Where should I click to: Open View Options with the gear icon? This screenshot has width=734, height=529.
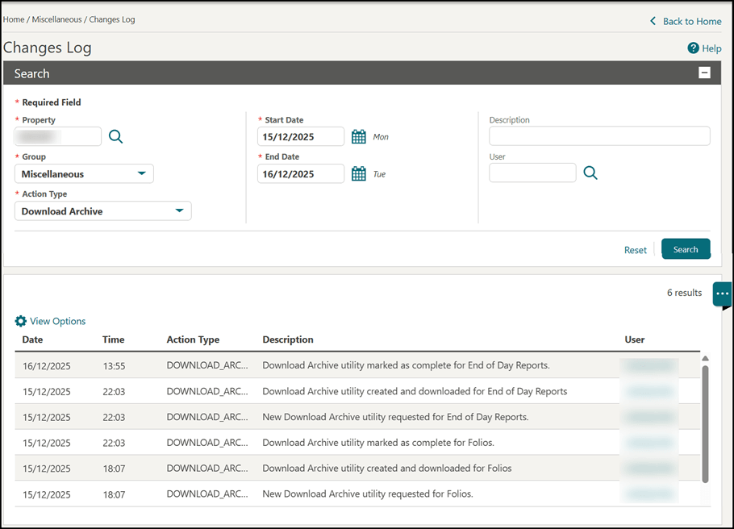point(20,321)
